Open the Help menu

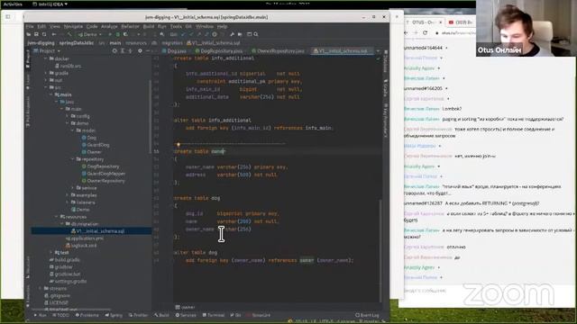pyautogui.click(x=222, y=26)
